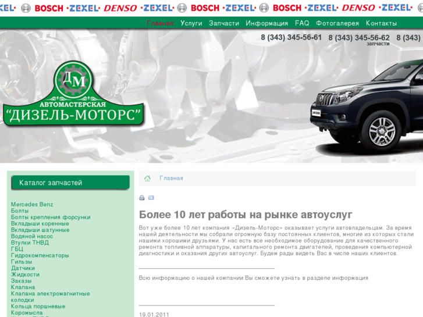Open Коромысла catalog category
Viewport: 423px width, 317px height.
coord(27,313)
